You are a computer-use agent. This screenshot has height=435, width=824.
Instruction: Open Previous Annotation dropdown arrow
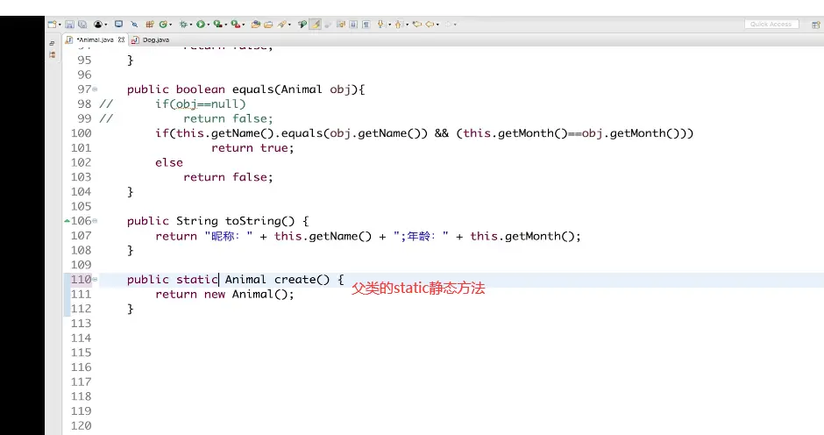[408, 25]
